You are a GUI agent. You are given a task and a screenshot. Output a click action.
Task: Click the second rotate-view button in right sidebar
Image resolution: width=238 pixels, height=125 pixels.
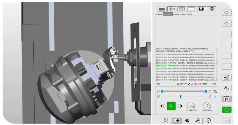pos(226,23)
